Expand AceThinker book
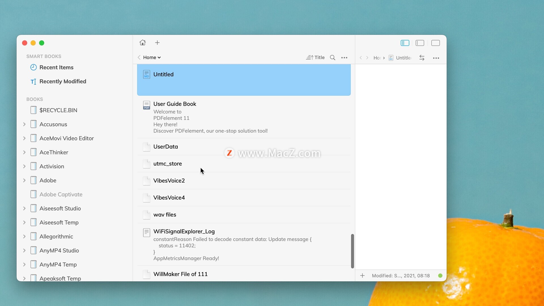This screenshot has width=544, height=306. (x=24, y=152)
